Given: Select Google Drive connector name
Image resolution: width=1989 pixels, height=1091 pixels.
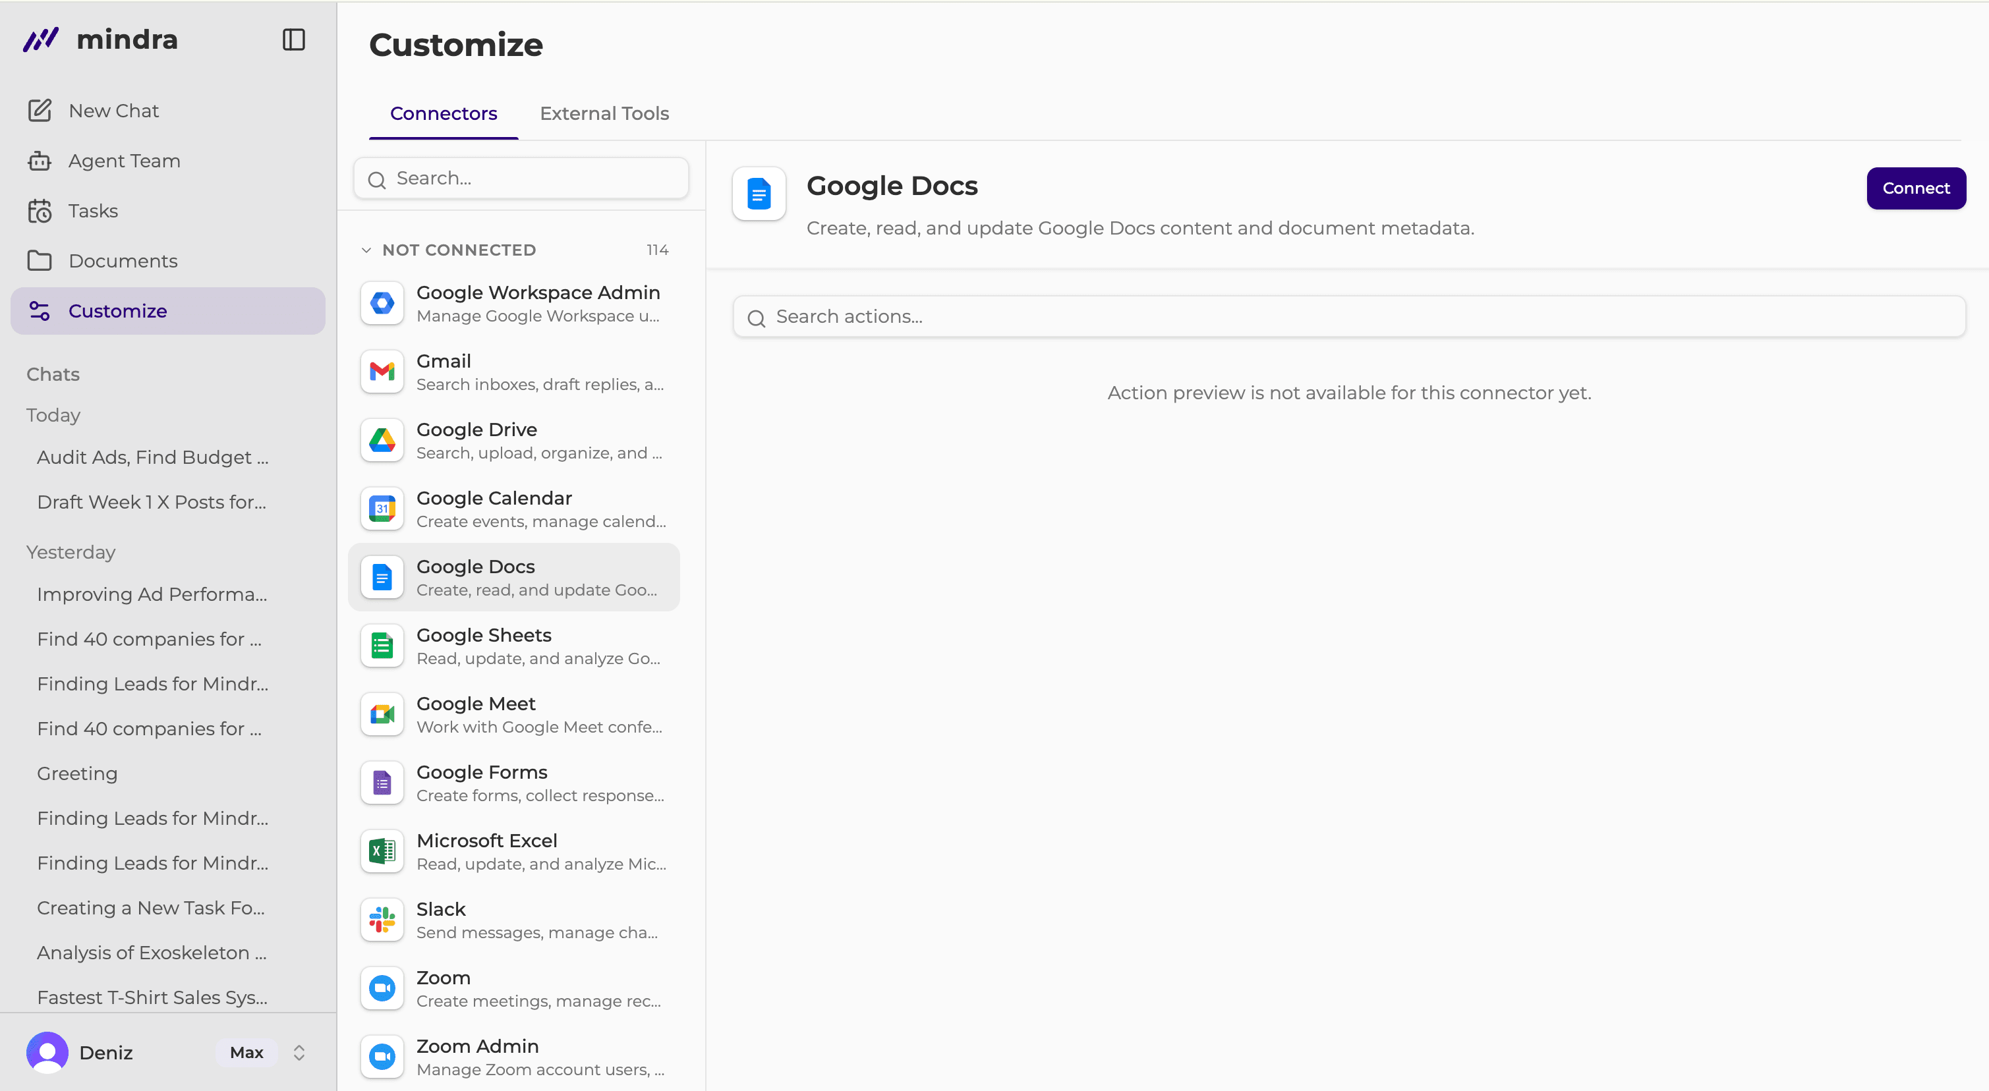Looking at the screenshot, I should pos(476,430).
